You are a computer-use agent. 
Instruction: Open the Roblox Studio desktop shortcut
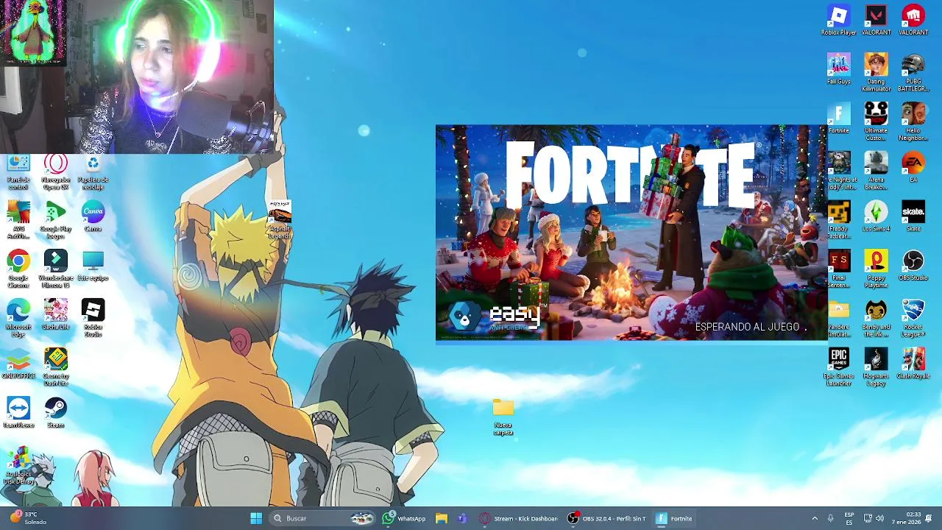(x=93, y=319)
